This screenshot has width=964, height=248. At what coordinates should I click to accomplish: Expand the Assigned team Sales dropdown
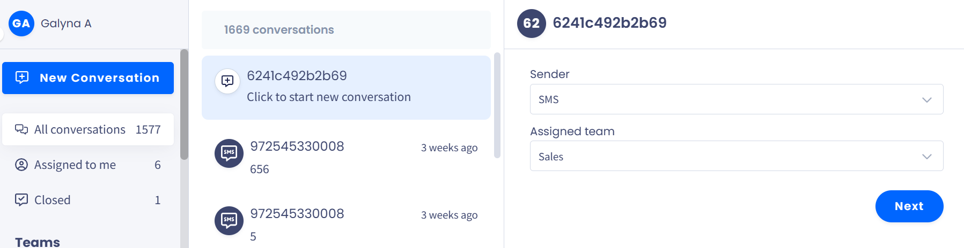pyautogui.click(x=736, y=156)
